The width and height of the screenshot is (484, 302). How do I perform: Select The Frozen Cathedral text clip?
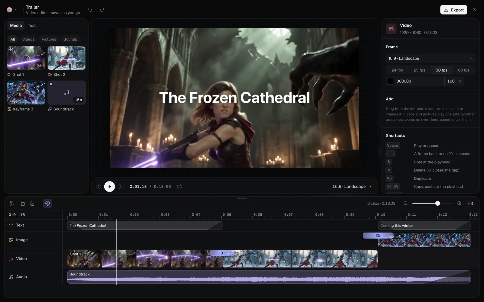[x=145, y=225]
